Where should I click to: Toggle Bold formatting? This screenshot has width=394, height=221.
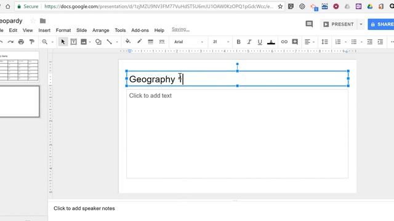click(x=238, y=42)
